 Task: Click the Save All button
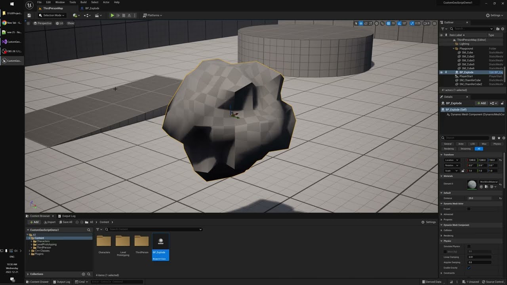[65, 222]
